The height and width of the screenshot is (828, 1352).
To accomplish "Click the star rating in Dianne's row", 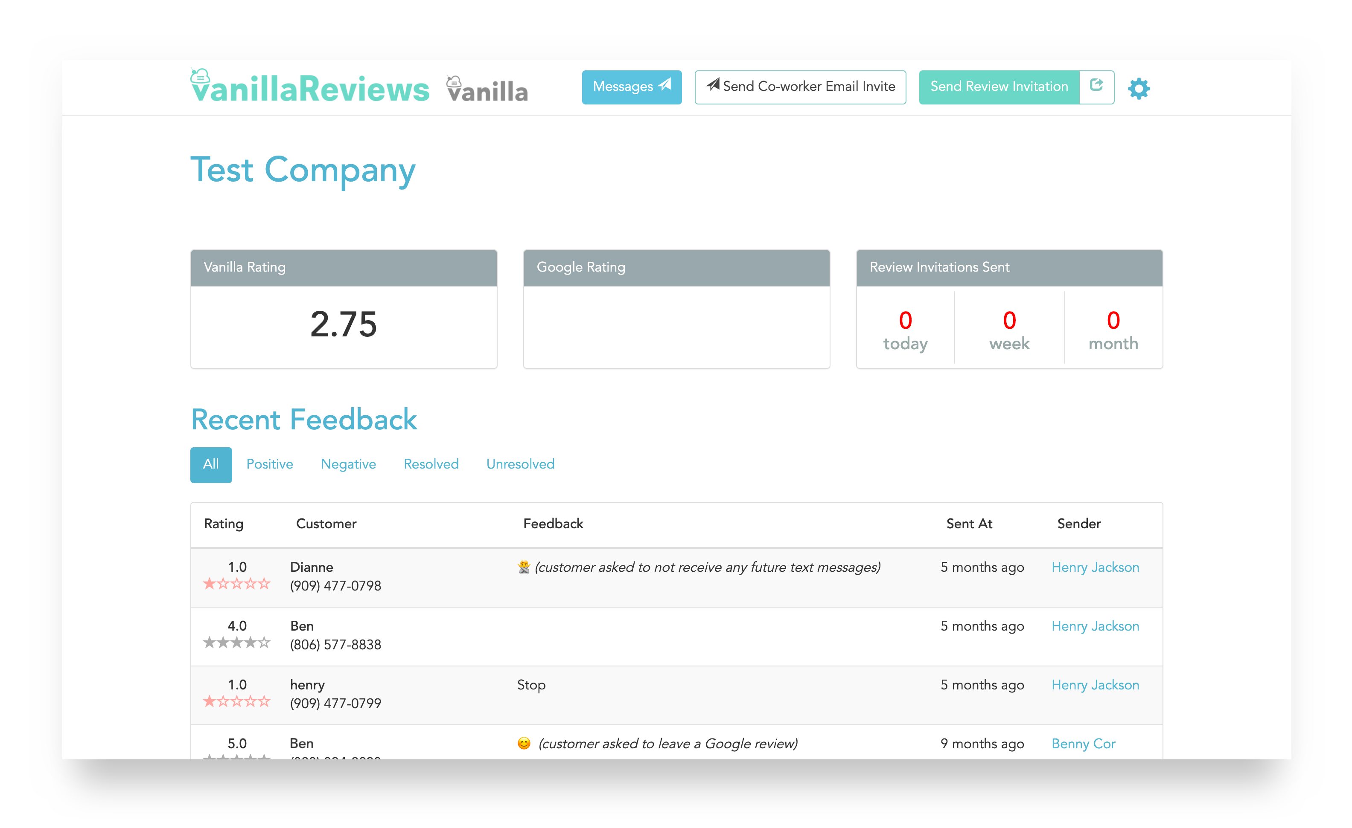I will (x=236, y=583).
